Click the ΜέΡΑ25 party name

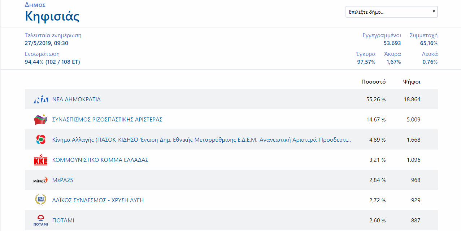pyautogui.click(x=63, y=180)
